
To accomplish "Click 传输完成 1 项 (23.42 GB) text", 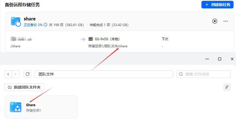I will [x=109, y=25].
